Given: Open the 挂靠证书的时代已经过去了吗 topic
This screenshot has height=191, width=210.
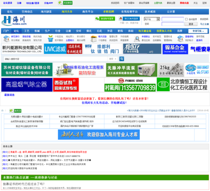Looking at the screenshot, I should click(24, 184).
